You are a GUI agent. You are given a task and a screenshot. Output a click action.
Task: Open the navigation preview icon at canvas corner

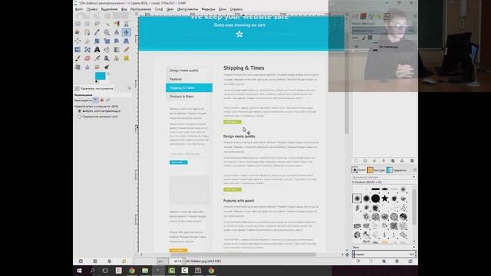click(347, 255)
